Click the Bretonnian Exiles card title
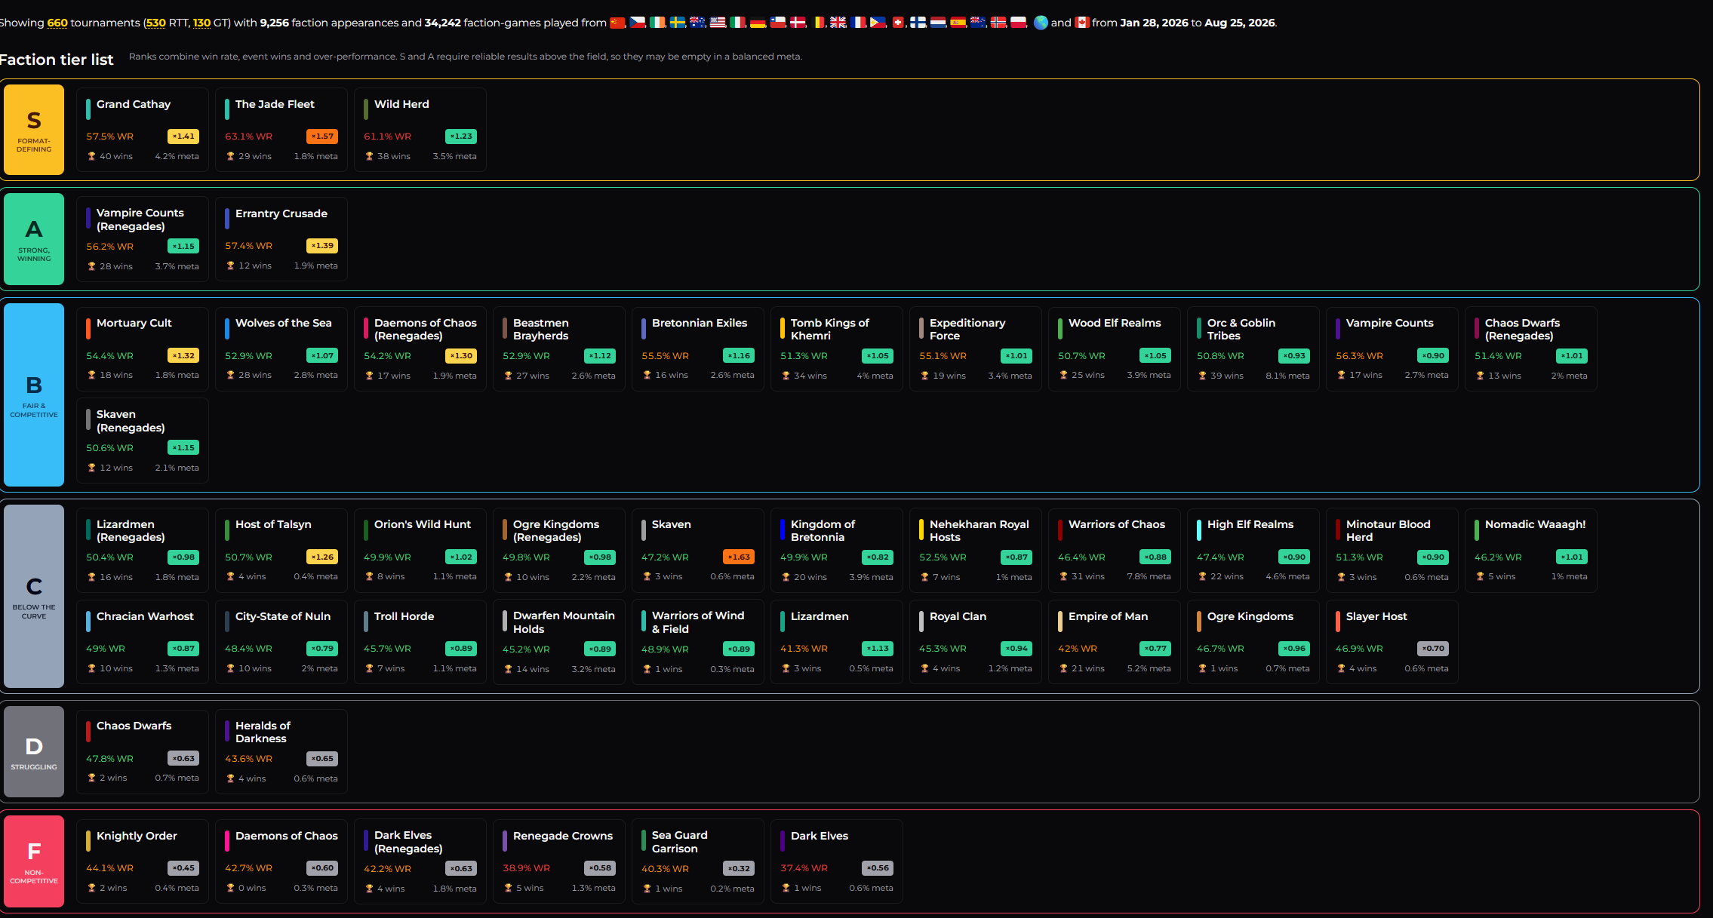 pyautogui.click(x=700, y=323)
